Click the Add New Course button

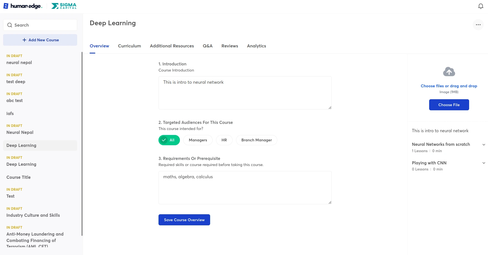pos(40,40)
